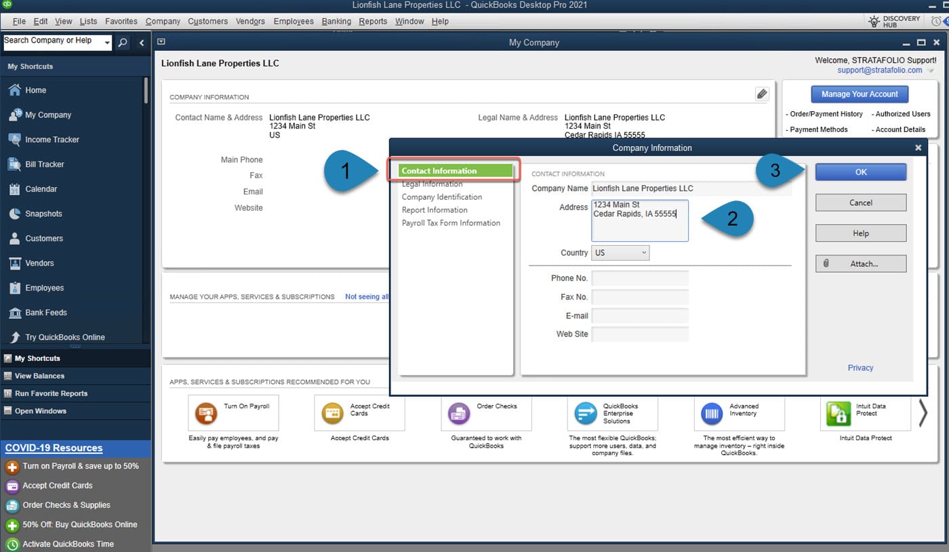Image resolution: width=949 pixels, height=552 pixels.
Task: Click the search magnifier icon
Action: [x=122, y=43]
